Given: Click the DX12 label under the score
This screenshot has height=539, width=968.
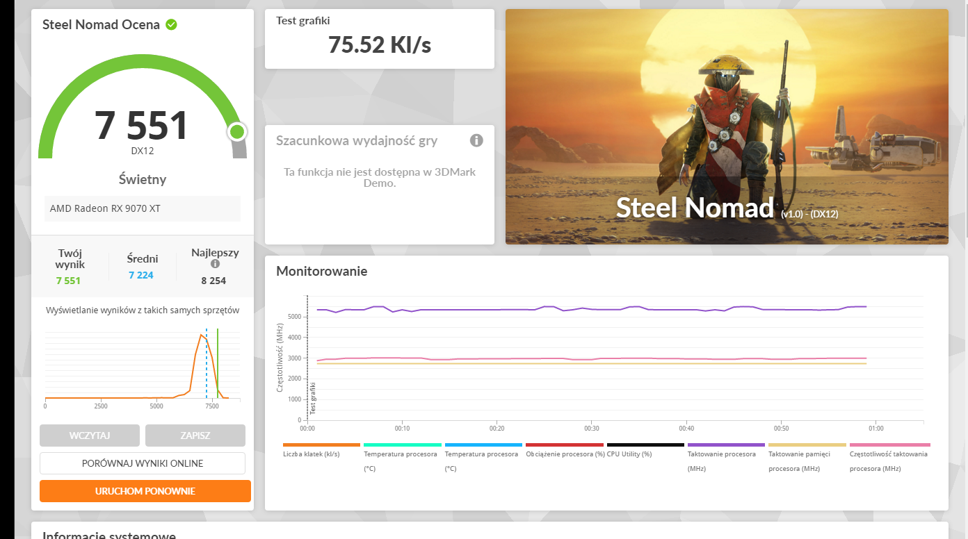Looking at the screenshot, I should pos(143,151).
